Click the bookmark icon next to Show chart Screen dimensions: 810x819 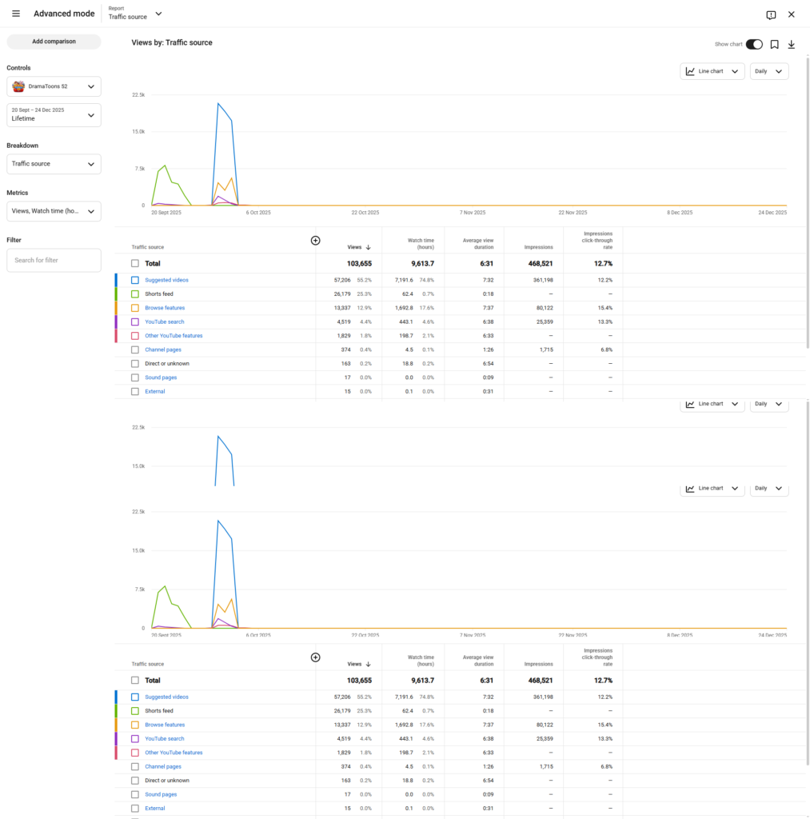774,45
